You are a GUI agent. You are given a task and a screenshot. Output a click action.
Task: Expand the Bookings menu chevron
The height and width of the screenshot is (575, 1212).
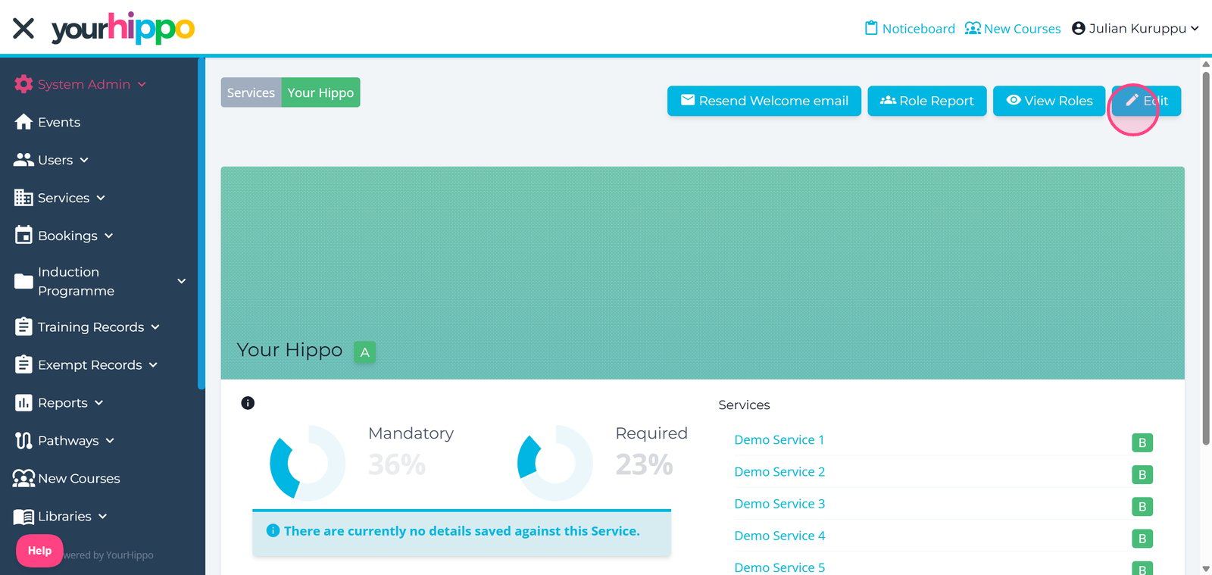[109, 236]
